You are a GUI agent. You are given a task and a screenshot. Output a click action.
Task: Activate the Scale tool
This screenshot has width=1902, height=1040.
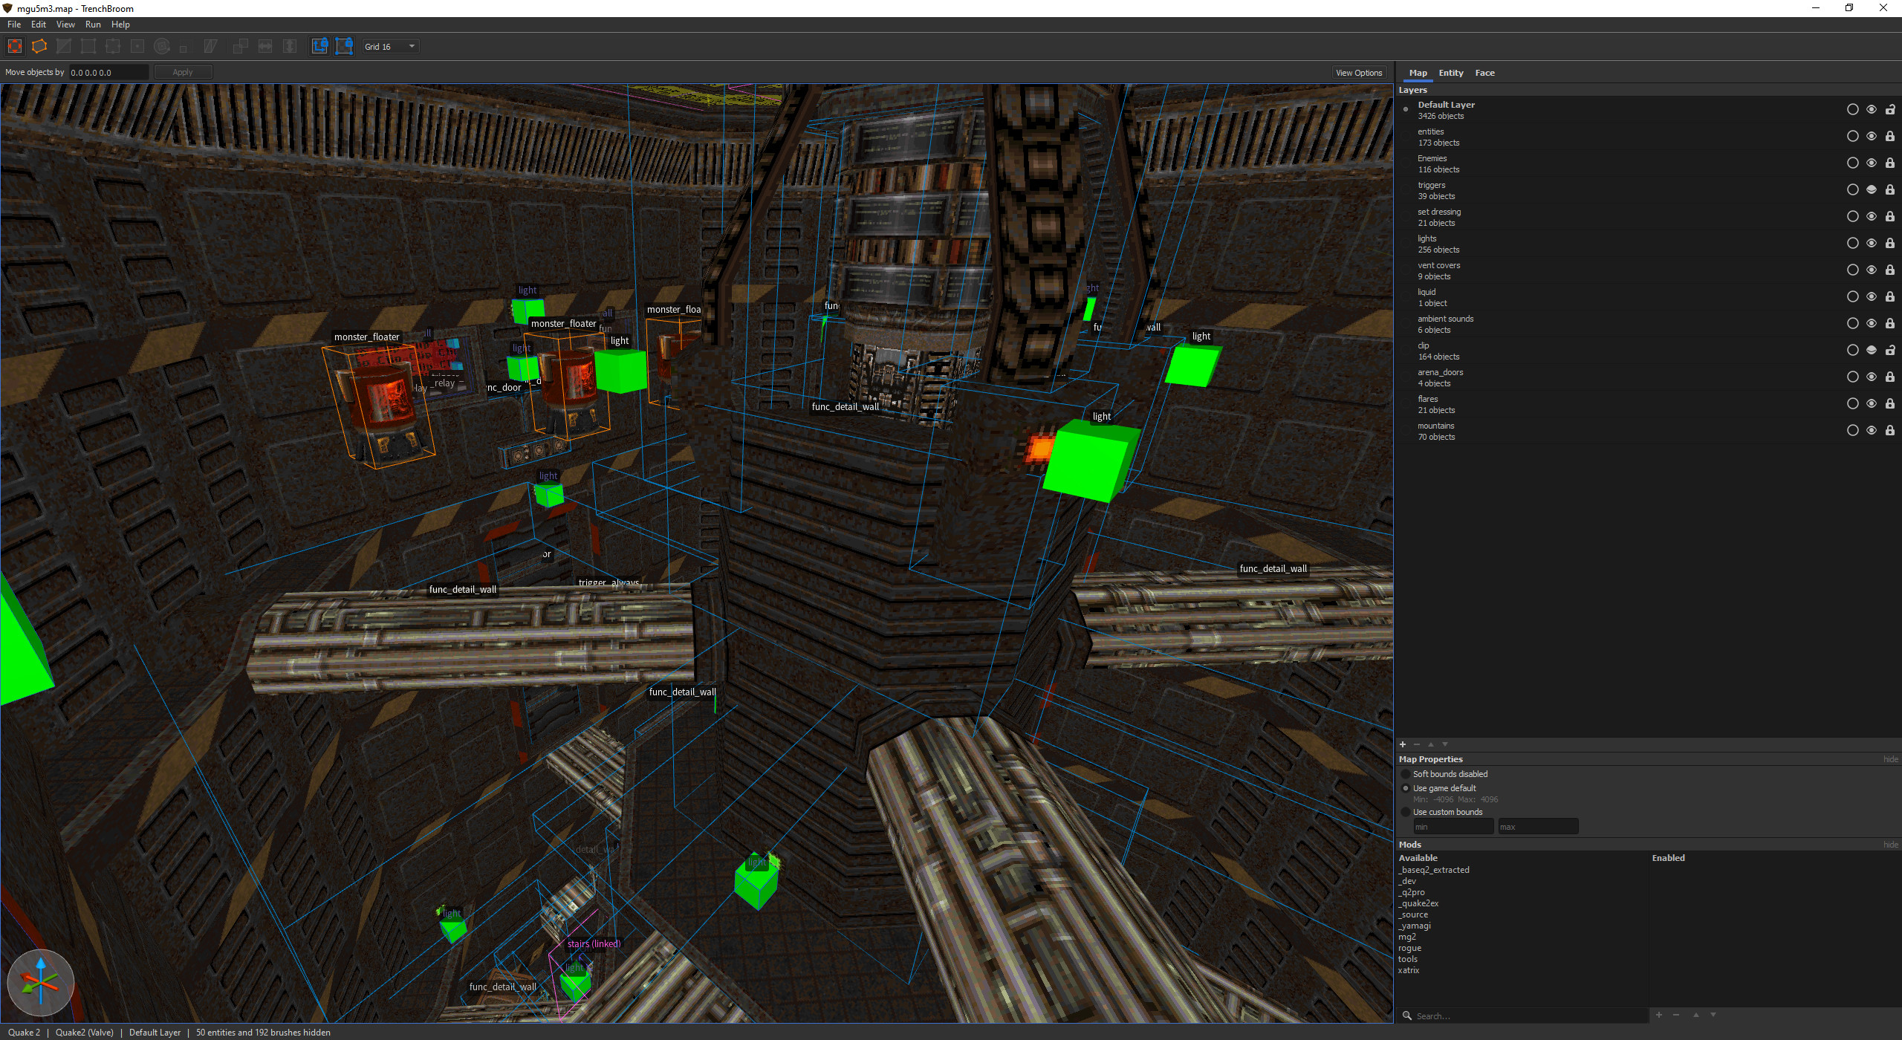[184, 48]
